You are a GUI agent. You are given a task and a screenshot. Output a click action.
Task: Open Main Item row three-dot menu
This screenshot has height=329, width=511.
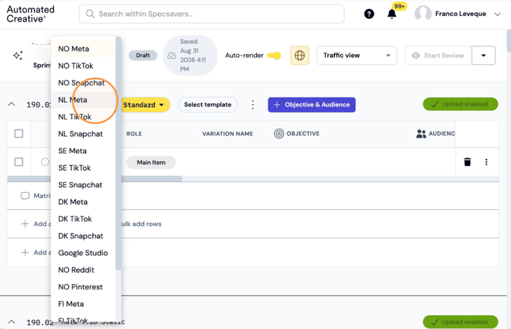[487, 161]
